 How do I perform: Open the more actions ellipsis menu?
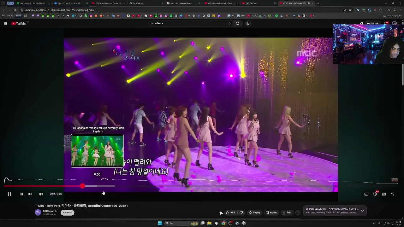click(298, 212)
